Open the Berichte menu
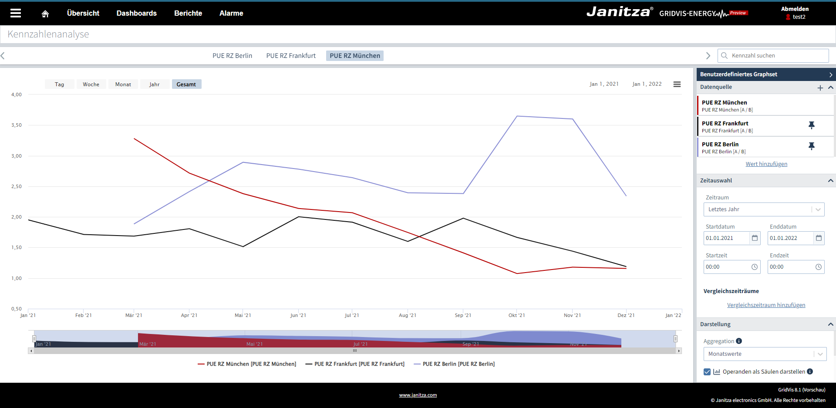 click(188, 13)
